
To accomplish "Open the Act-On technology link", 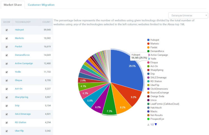I will pos(18,89).
